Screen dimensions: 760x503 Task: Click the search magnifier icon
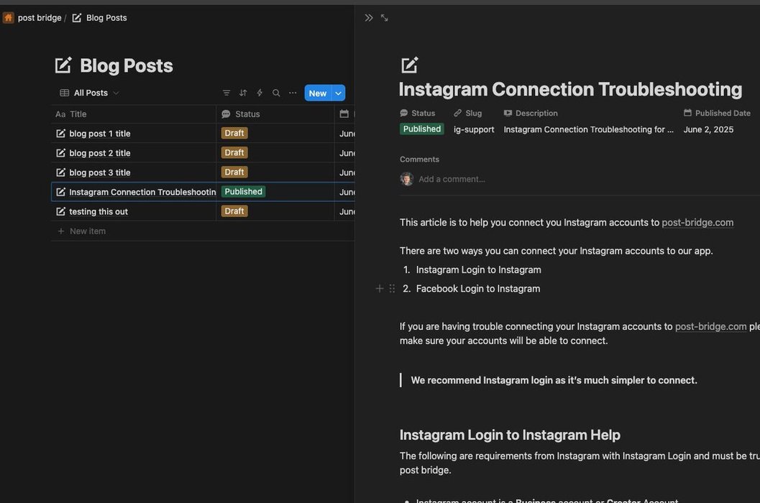click(276, 93)
